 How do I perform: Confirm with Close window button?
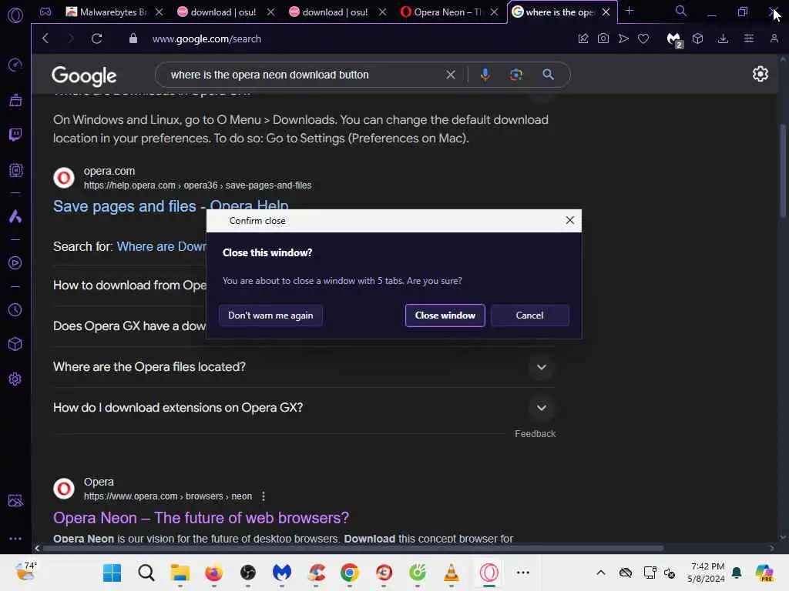[x=445, y=315]
